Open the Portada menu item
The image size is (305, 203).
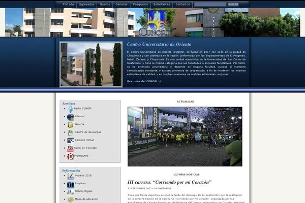pos(68,4)
